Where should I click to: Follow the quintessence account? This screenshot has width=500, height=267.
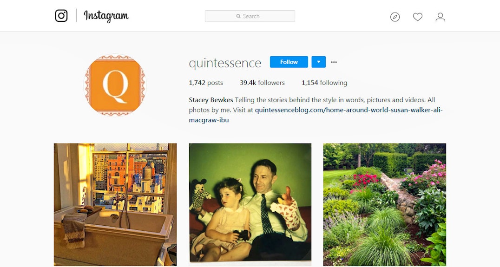click(x=289, y=62)
